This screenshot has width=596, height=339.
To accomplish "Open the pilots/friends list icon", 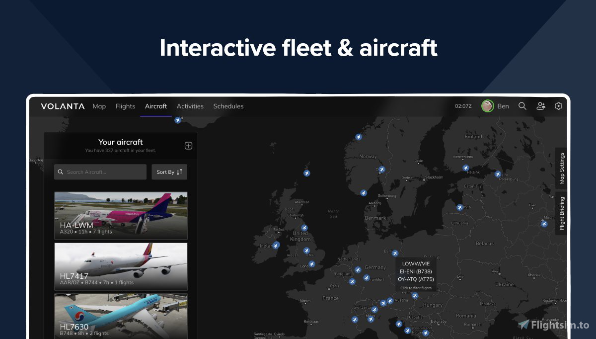I will coord(541,106).
